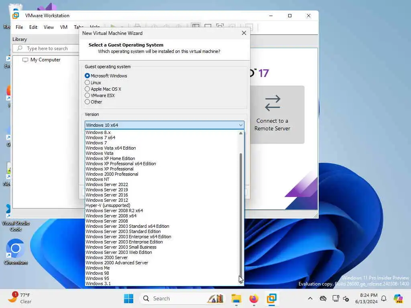Open the View menu
The width and height of the screenshot is (411, 308).
tap(49, 27)
